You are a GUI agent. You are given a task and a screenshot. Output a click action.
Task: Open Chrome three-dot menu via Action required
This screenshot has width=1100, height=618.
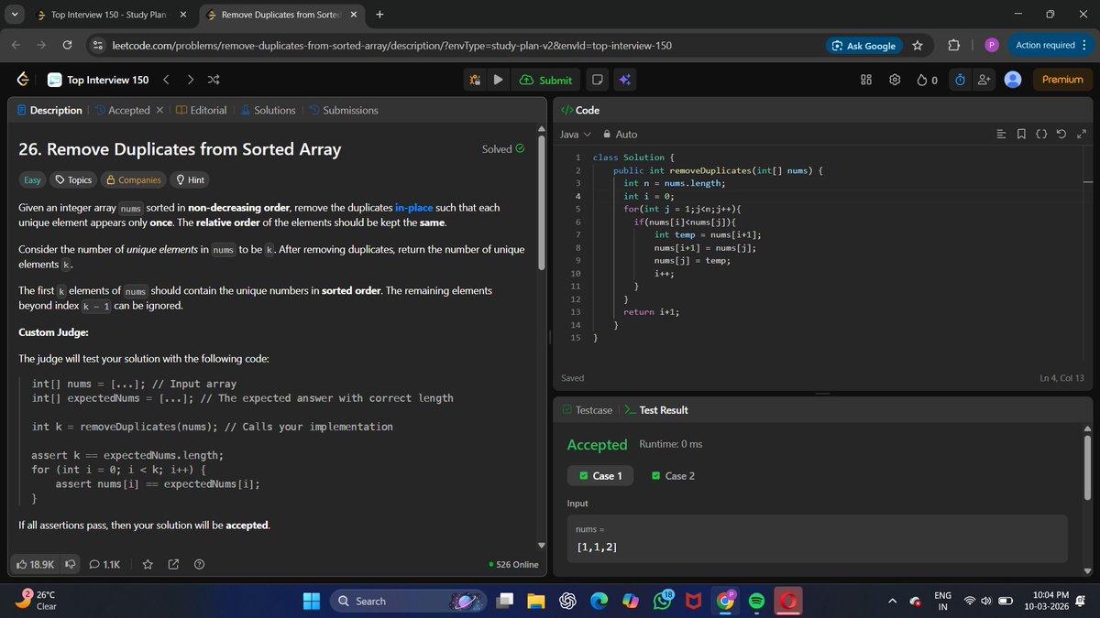point(1050,45)
